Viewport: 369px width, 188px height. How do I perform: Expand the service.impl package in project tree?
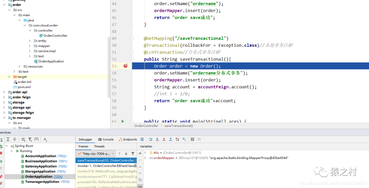(30, 51)
